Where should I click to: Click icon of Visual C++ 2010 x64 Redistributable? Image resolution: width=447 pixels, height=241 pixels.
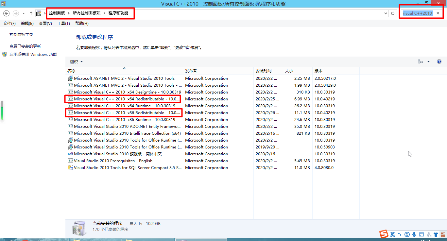click(x=70, y=99)
